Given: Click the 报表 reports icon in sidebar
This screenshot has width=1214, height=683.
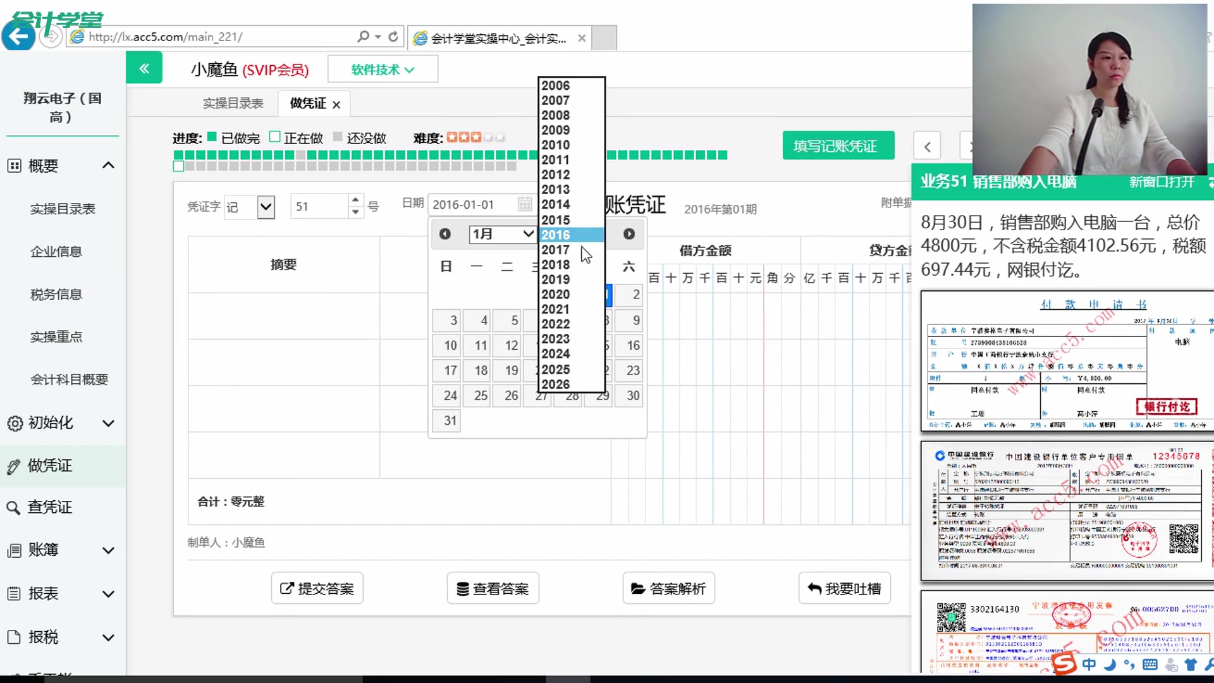Looking at the screenshot, I should [15, 594].
